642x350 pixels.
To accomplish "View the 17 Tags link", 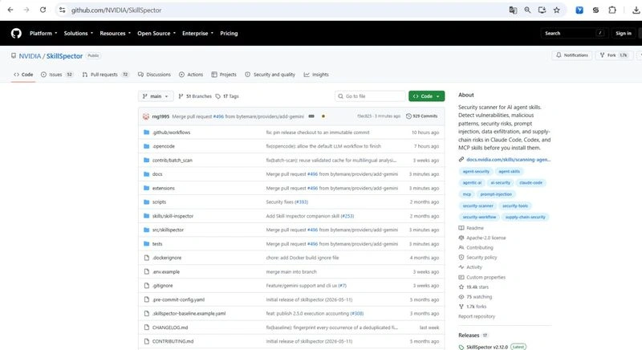I will point(227,96).
